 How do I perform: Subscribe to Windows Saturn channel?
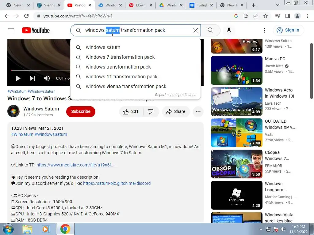(81, 111)
